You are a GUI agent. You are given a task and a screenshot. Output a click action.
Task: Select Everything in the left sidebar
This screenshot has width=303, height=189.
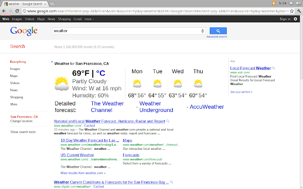[18, 62]
